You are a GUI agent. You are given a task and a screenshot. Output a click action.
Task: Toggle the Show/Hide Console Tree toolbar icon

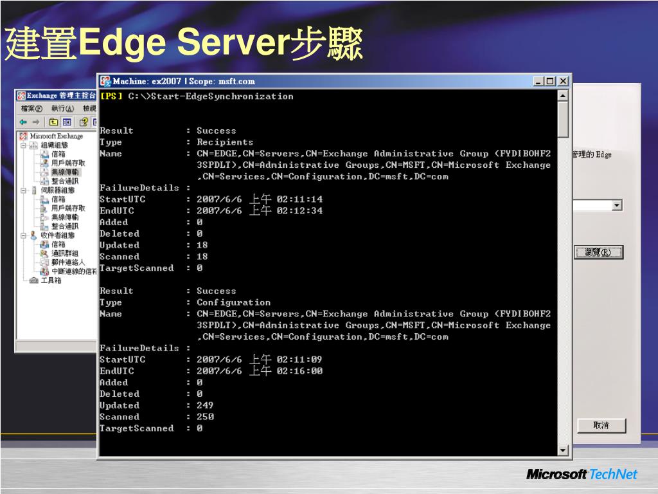click(x=67, y=122)
